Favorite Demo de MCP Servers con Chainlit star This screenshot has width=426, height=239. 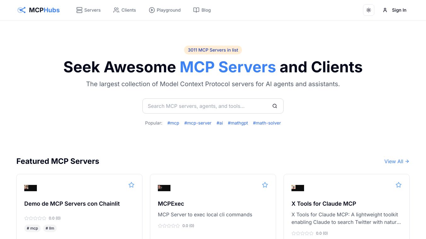coord(131,185)
